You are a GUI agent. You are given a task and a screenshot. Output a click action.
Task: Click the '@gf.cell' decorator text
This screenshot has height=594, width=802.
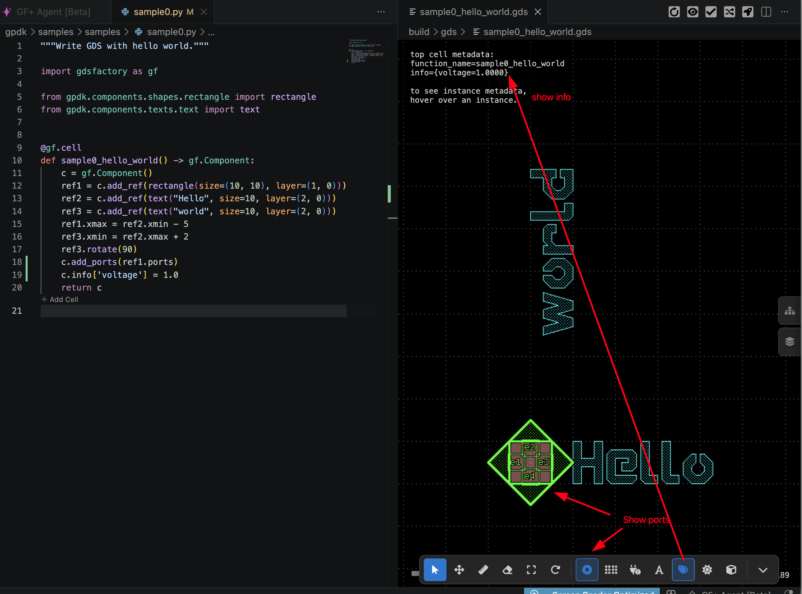[x=61, y=148]
